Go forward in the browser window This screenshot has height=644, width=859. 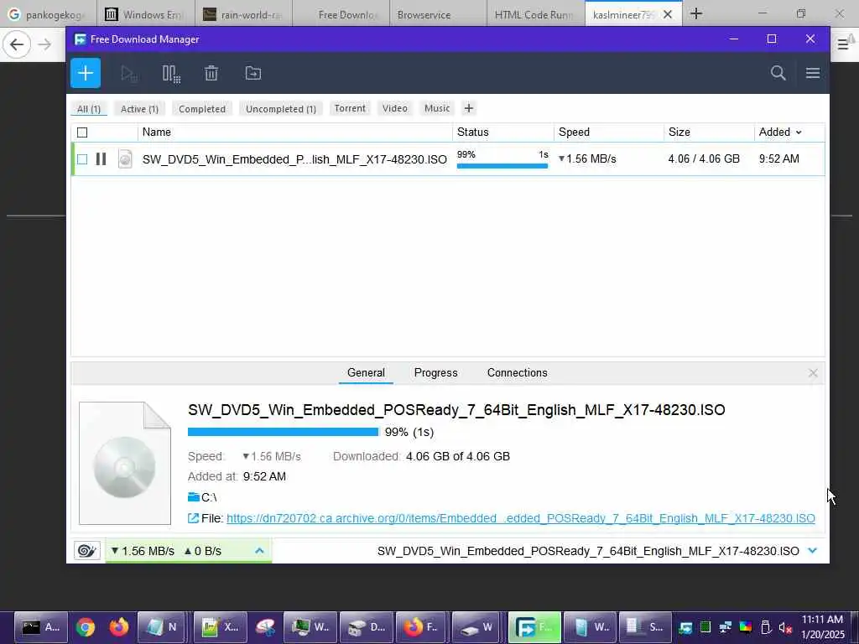tap(45, 44)
